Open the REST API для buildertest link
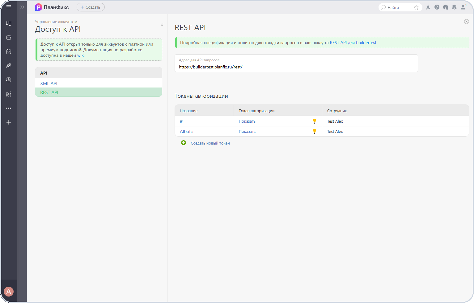The image size is (474, 303). (x=353, y=43)
